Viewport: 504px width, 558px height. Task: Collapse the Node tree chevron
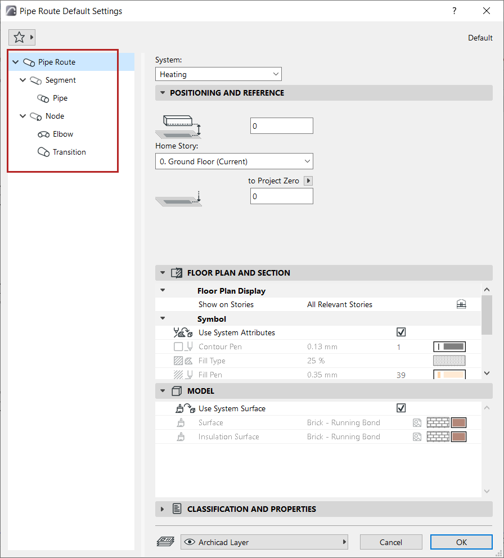tap(22, 116)
